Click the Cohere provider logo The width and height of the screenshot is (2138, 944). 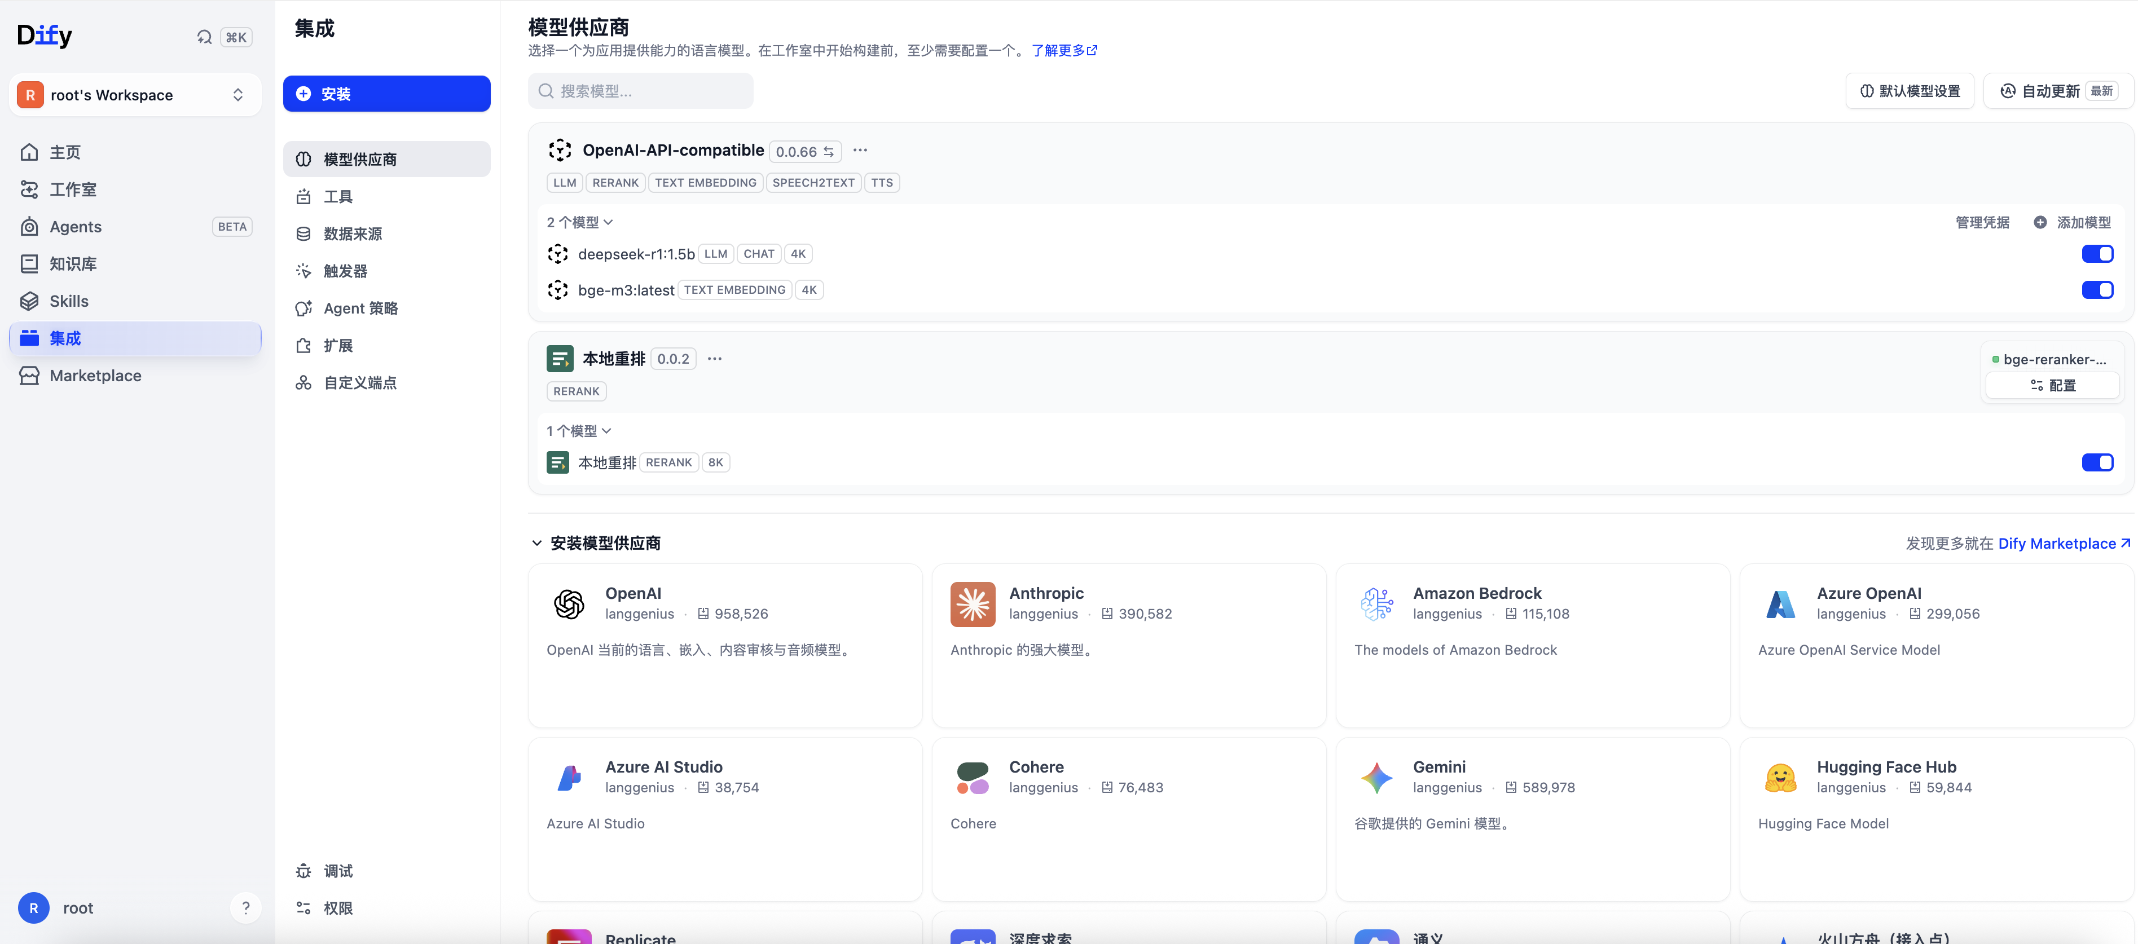973,778
